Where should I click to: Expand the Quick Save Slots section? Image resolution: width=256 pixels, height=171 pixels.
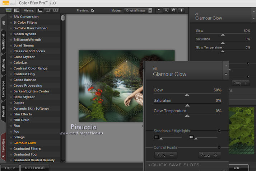point(175,165)
